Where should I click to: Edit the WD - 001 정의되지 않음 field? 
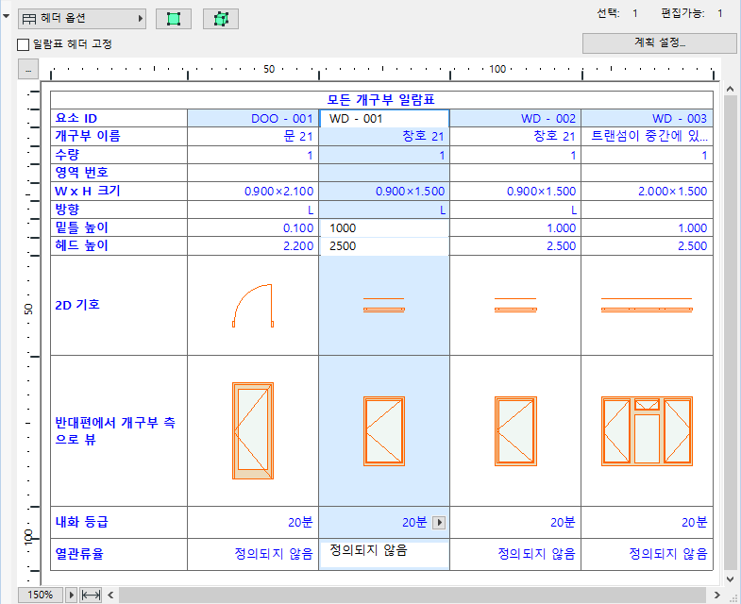pyautogui.click(x=384, y=554)
